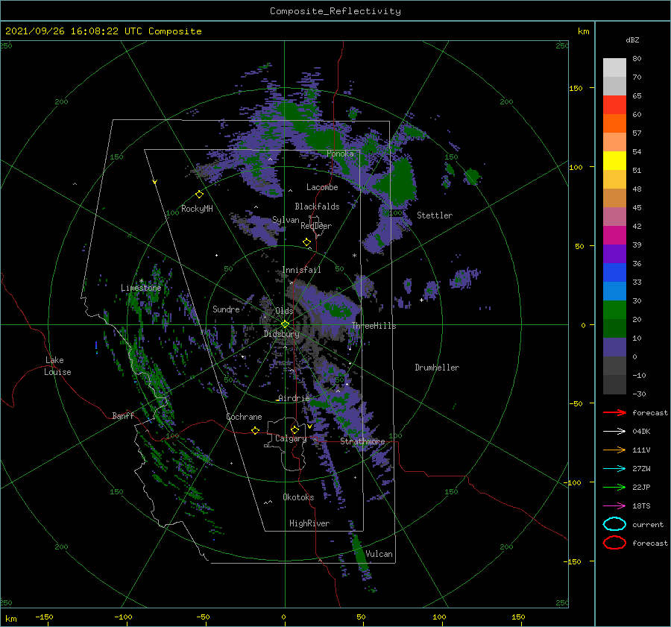Click the Sundre town label

click(226, 309)
